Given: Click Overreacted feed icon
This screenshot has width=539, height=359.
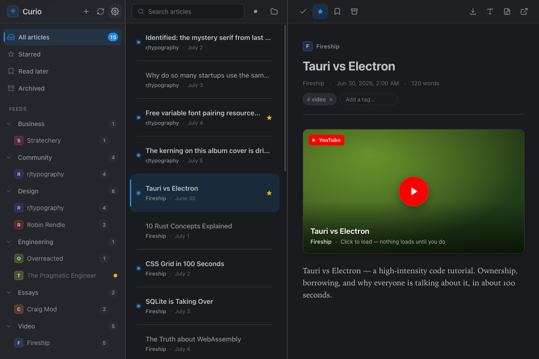Looking at the screenshot, I should (x=19, y=258).
